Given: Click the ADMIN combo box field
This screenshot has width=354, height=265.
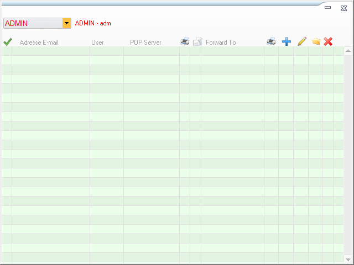Looking at the screenshot, I should (x=33, y=23).
